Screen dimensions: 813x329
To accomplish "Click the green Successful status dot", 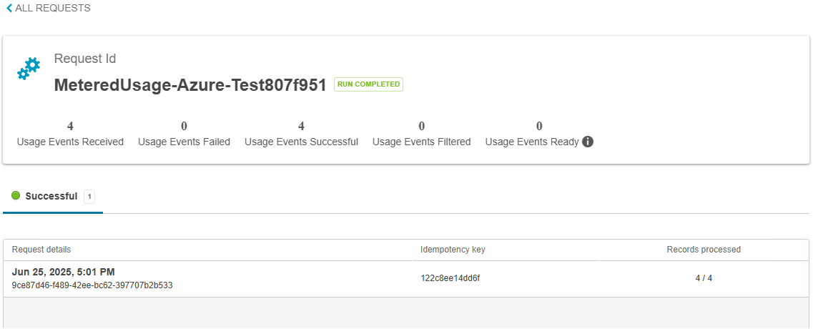I will (16, 196).
